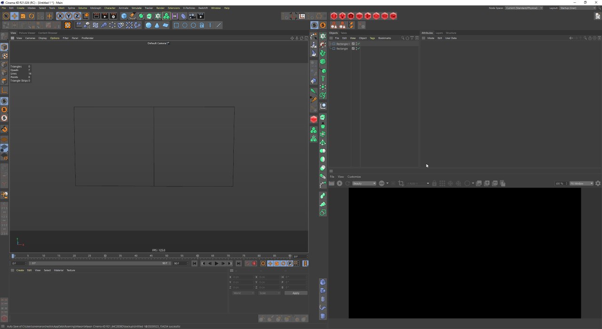The height and width of the screenshot is (329, 602).
Task: Add a Rectangle spline from second toolbar row
Action: (x=176, y=25)
